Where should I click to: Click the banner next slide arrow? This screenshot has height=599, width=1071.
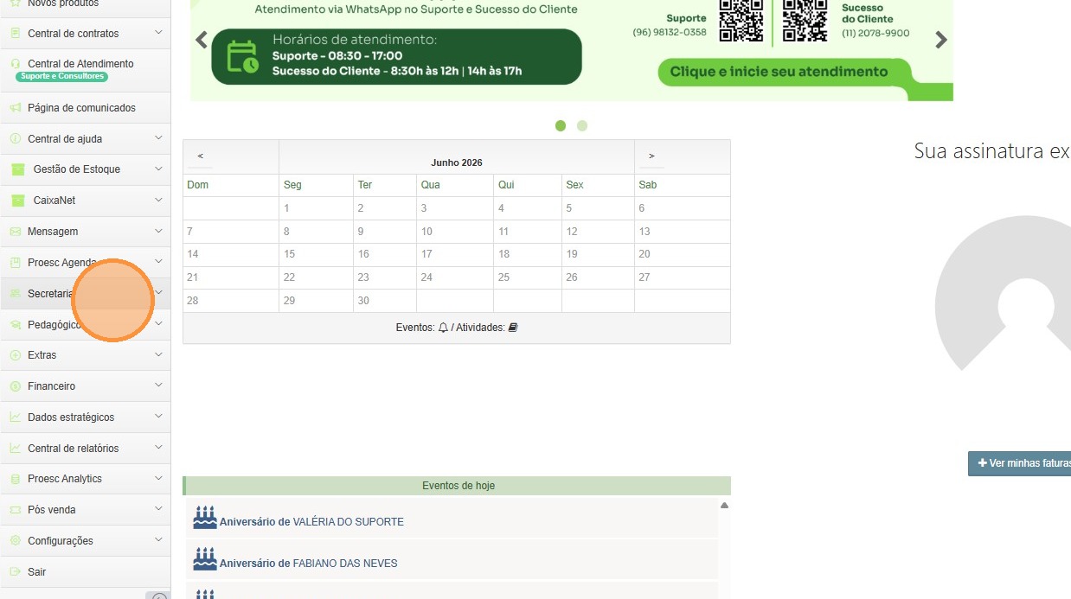tap(941, 40)
